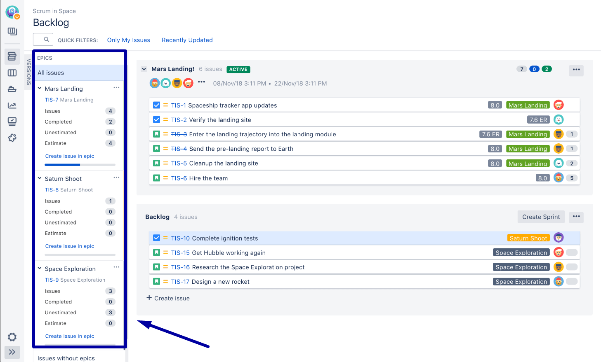Toggle completion checkbox on TIS-1 Spaceship tracker
Viewport: 601px width, 362px height.
156,105
